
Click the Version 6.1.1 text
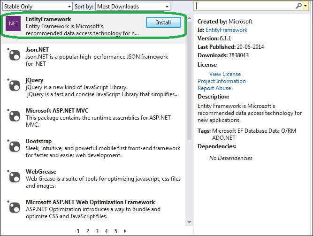click(x=214, y=38)
